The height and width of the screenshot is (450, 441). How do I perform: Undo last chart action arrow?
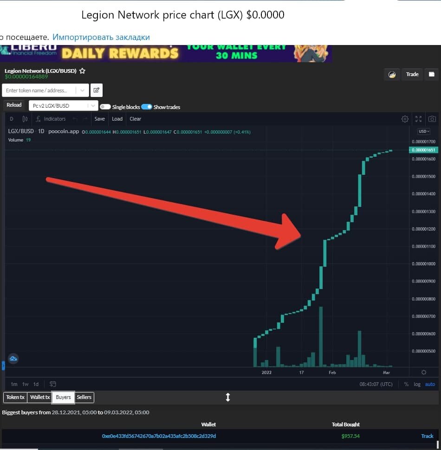[75, 119]
